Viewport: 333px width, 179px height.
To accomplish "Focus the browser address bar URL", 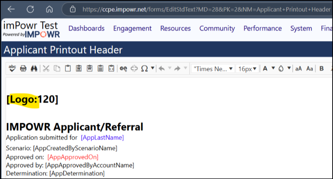I will (207, 9).
